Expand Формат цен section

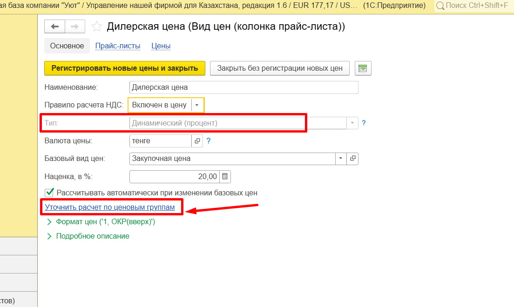[49, 222]
